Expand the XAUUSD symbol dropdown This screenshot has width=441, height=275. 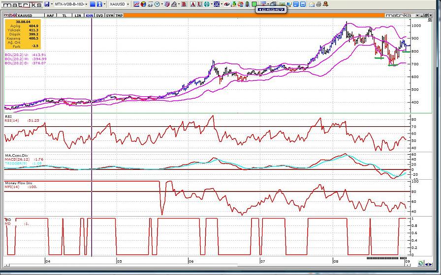(x=120, y=4)
